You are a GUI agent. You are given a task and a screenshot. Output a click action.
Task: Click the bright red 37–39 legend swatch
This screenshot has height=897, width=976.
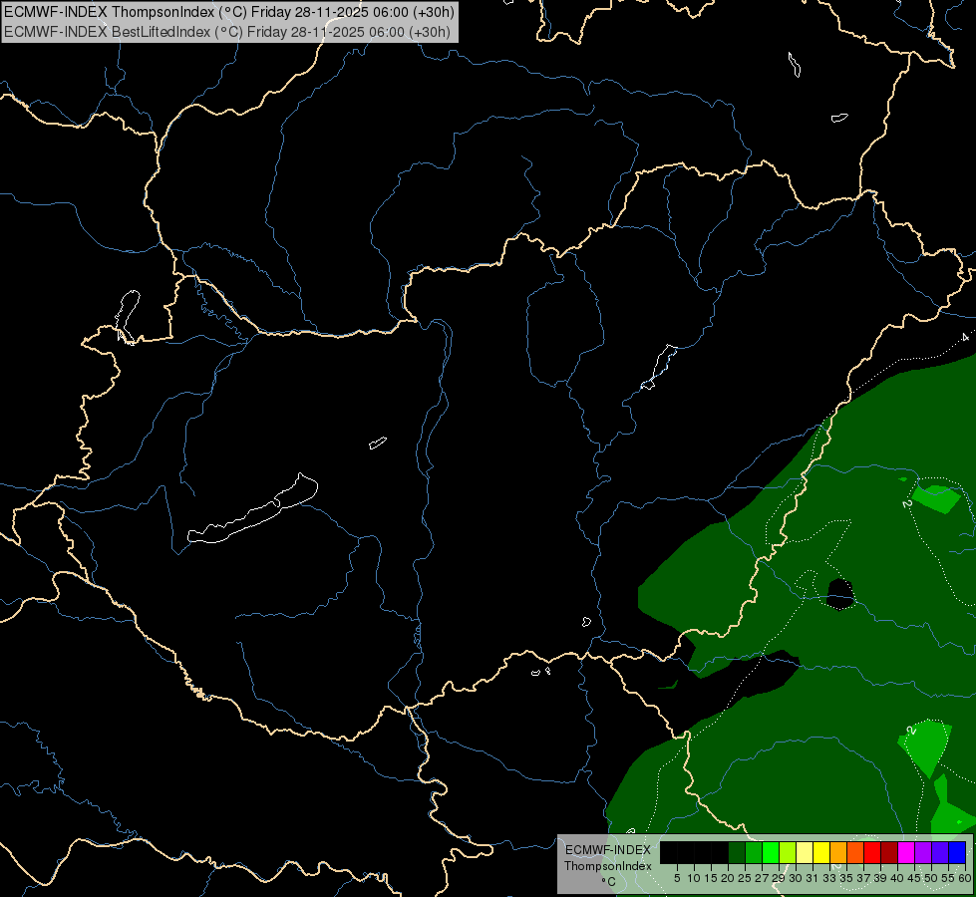click(872, 853)
